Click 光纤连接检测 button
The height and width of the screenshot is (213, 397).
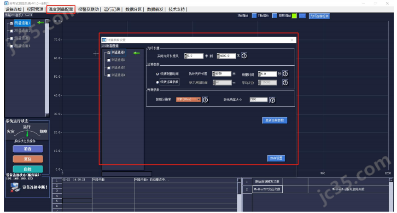coord(319,16)
